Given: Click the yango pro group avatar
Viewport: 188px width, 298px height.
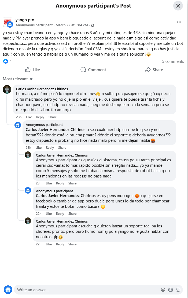Looking at the screenshot, I should 8,22.
